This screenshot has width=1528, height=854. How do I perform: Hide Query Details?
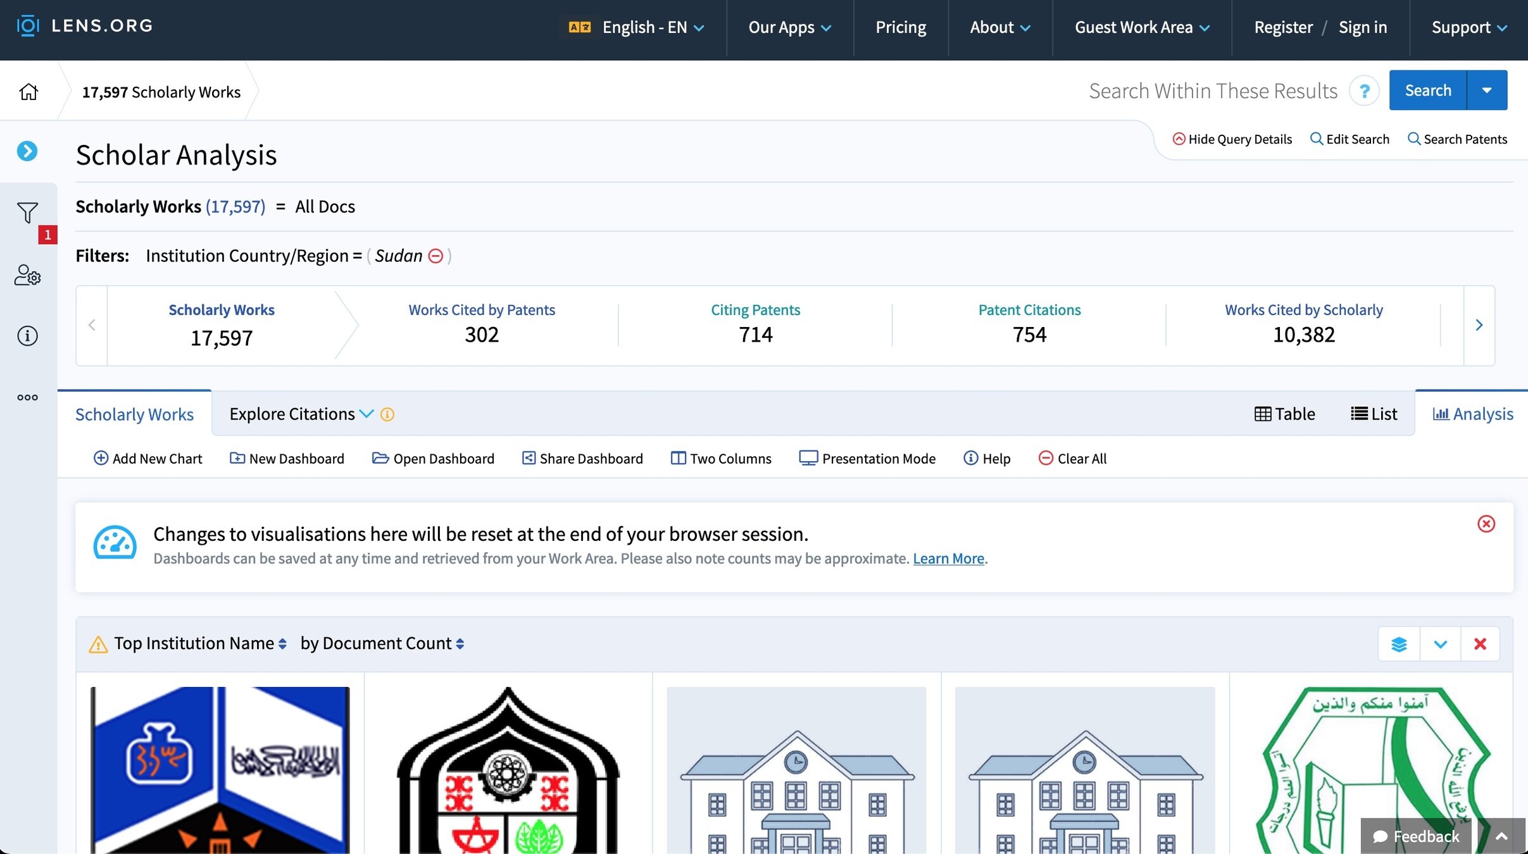1232,139
